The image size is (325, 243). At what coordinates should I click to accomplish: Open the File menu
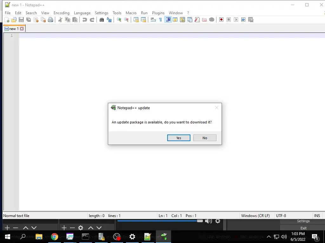tap(8, 13)
